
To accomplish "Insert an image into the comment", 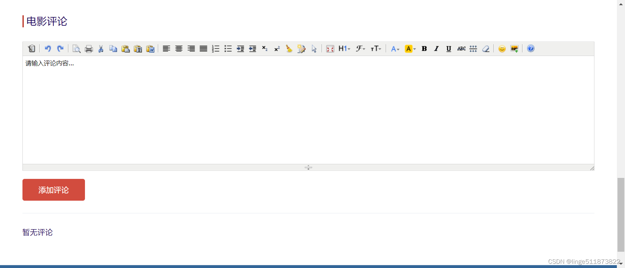I will (x=514, y=48).
